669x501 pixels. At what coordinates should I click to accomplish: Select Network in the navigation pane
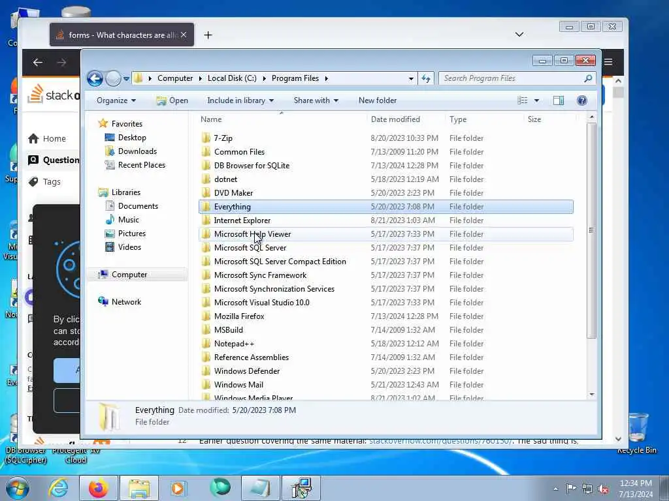coord(126,301)
